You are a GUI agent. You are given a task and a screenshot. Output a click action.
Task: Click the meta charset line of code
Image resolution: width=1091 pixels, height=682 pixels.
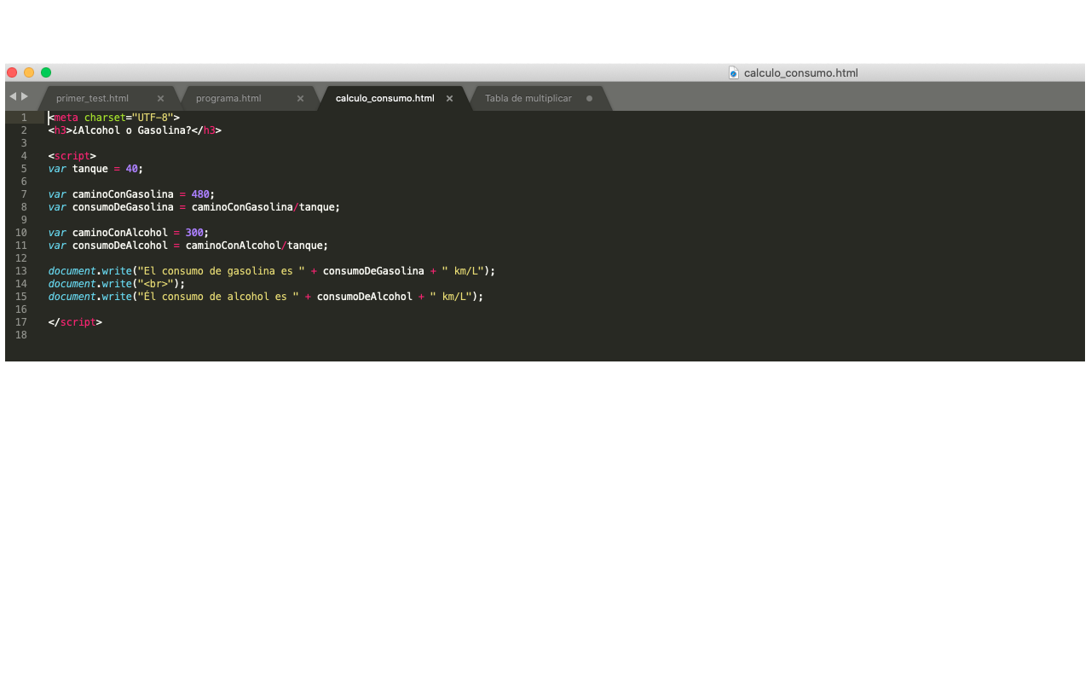tap(114, 118)
